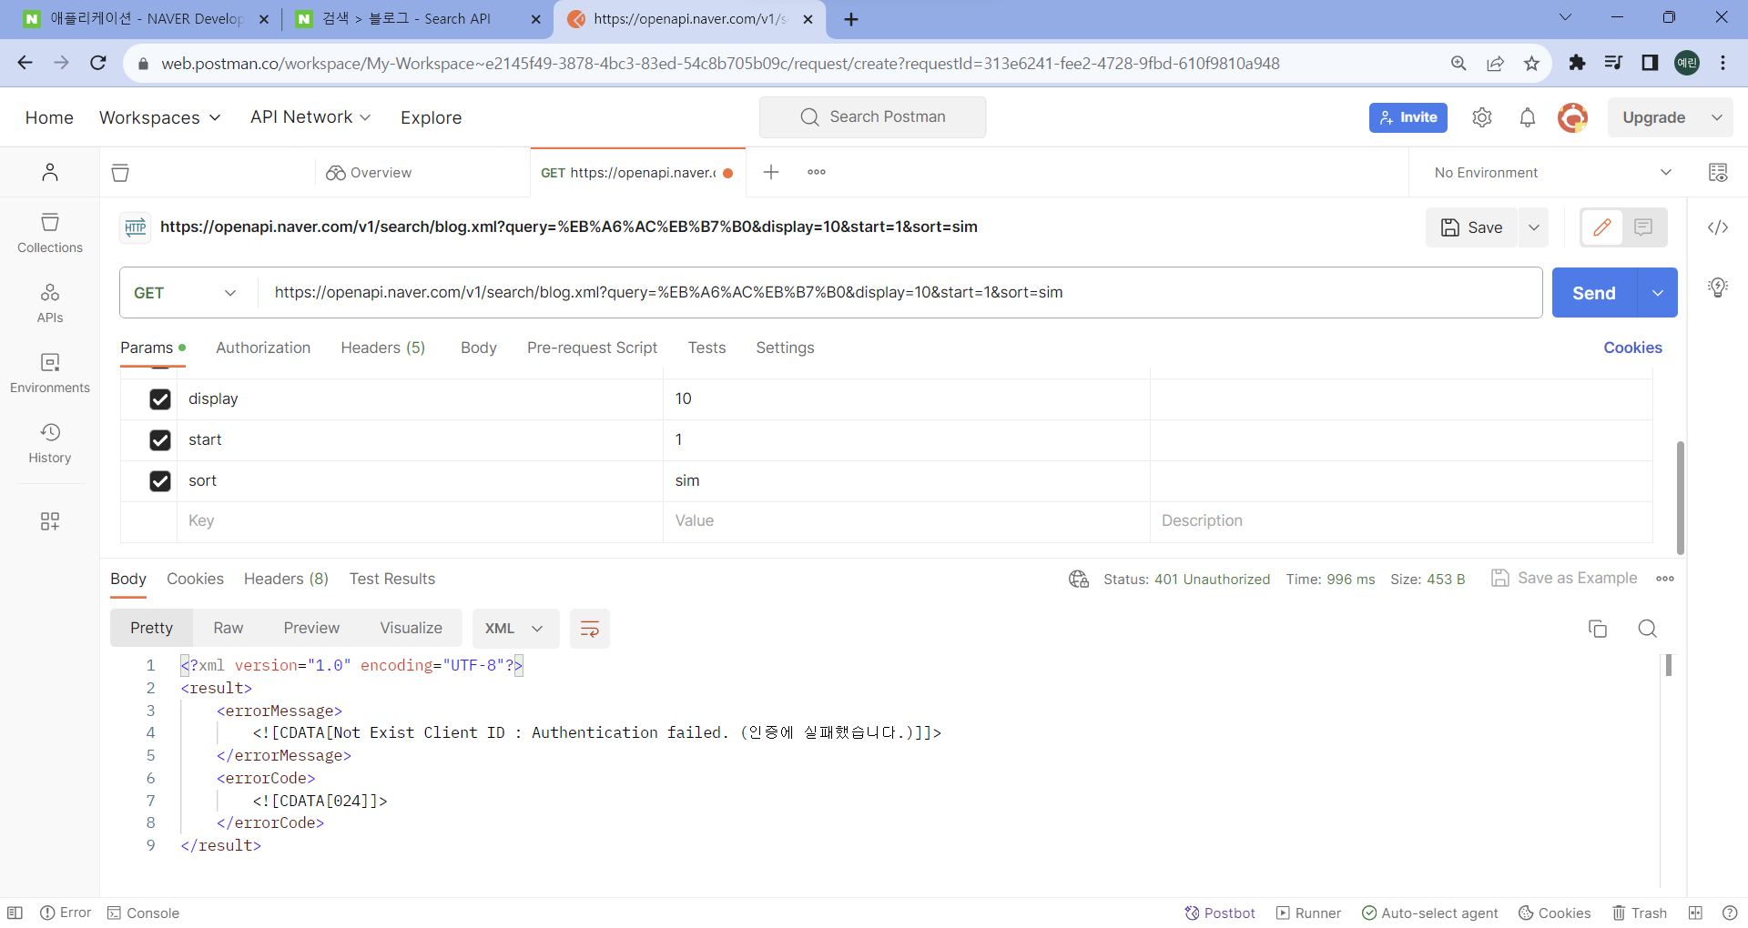Uncheck the start parameter checkbox
Viewport: 1748px width, 928px height.
tap(160, 440)
